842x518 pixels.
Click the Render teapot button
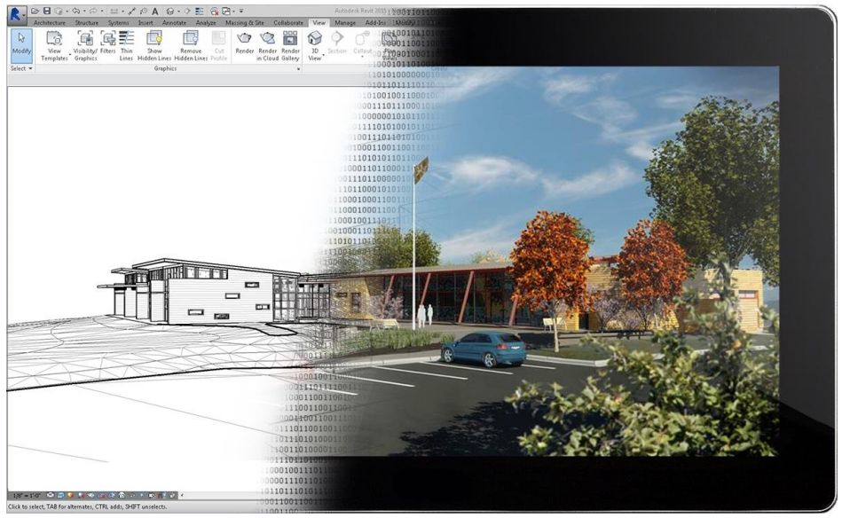pos(244,43)
